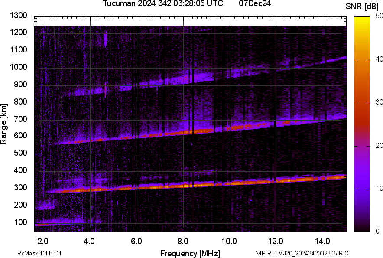Viewport: 383px width, 258px height.
Task: Click the 1200 range tick label
Action: (x=18, y=32)
